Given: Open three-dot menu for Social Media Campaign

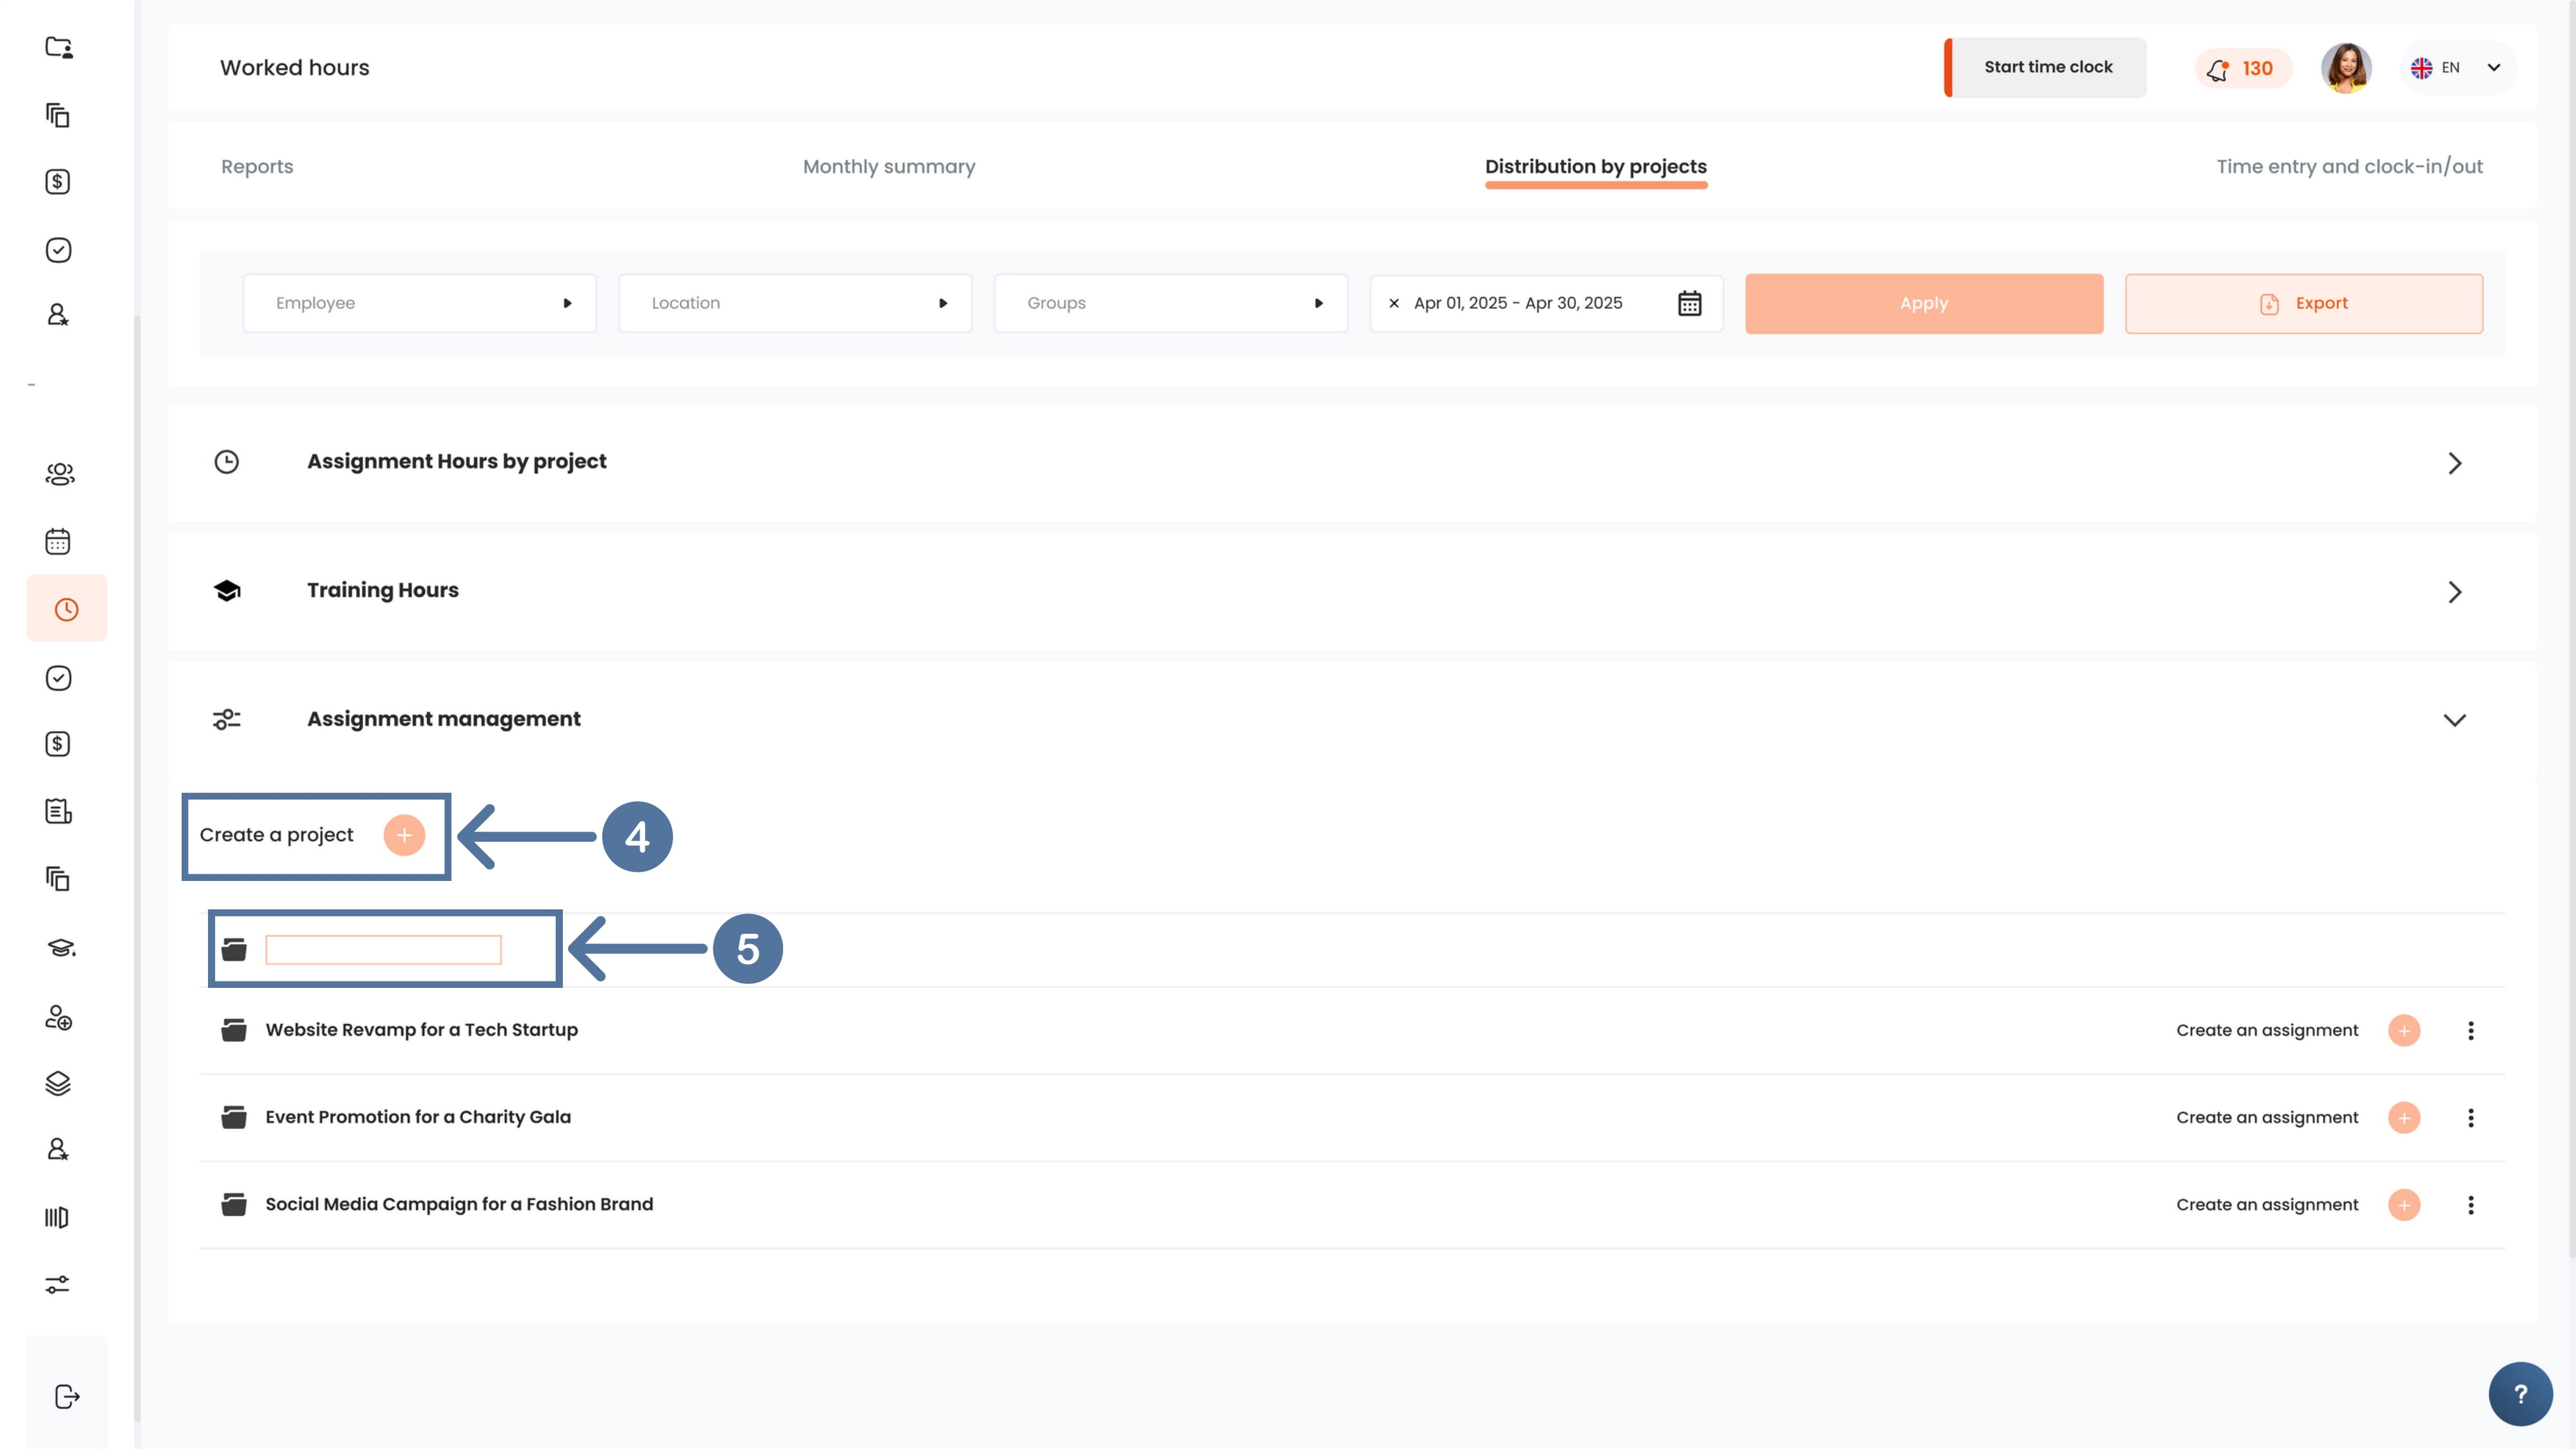Looking at the screenshot, I should (x=2471, y=1204).
